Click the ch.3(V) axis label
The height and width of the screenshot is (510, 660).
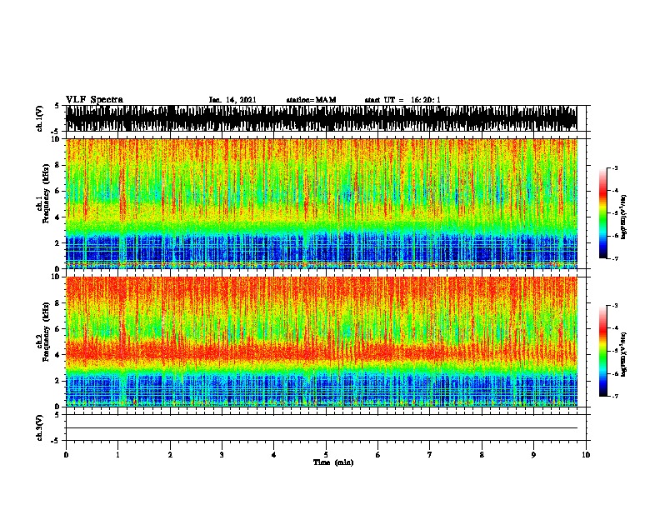(x=39, y=427)
